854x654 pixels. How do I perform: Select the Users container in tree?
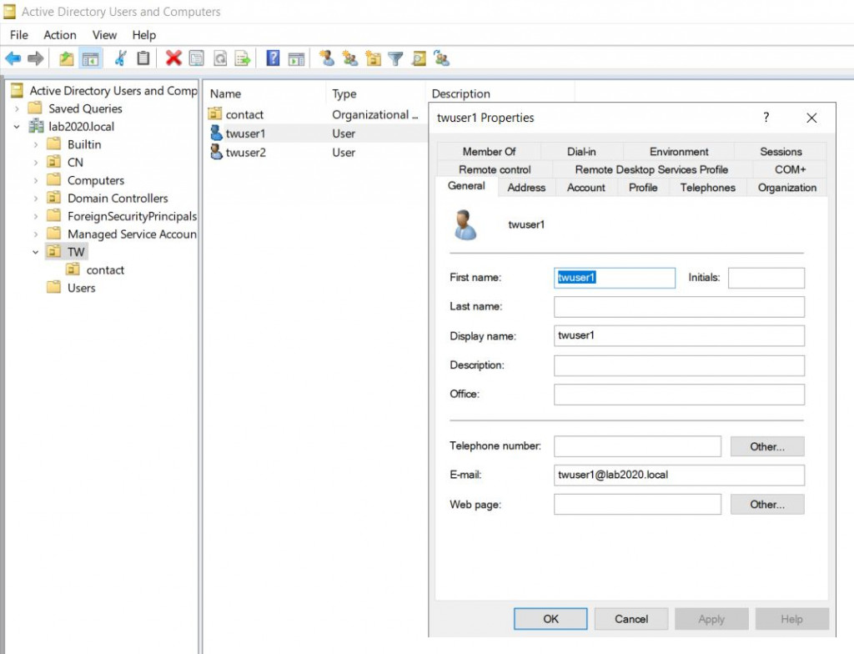(x=81, y=288)
